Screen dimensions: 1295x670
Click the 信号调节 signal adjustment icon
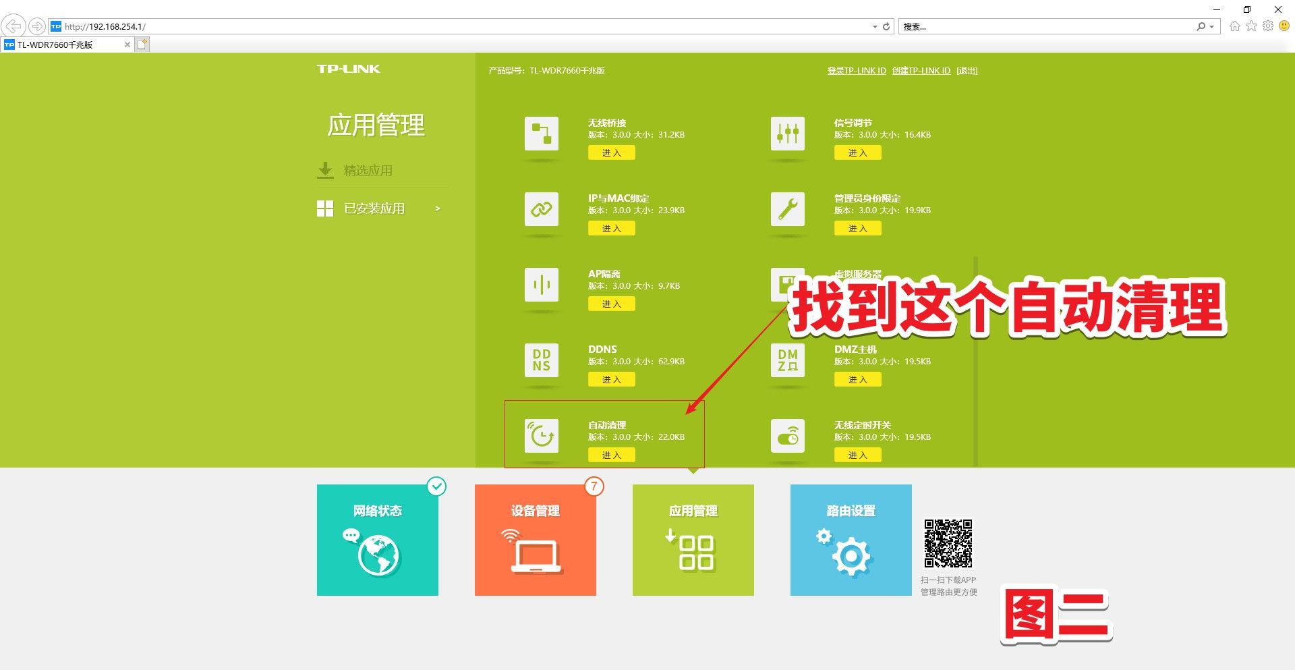tap(787, 134)
